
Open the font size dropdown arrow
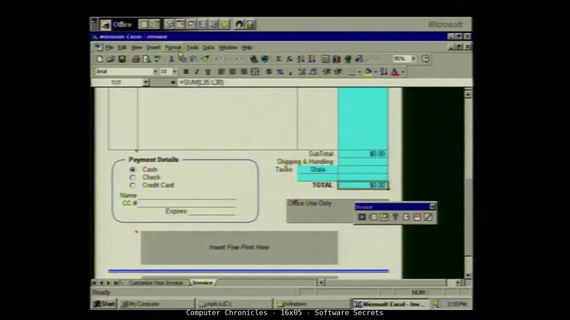click(x=174, y=72)
